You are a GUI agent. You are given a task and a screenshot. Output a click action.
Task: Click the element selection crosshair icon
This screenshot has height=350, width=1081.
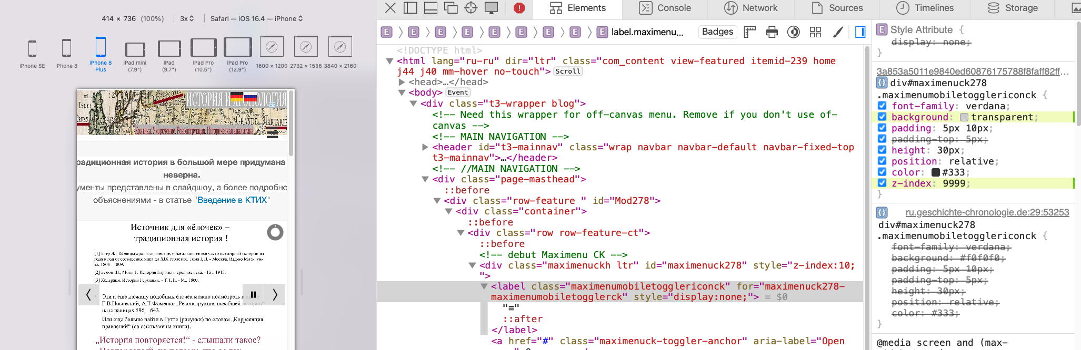coord(471,8)
